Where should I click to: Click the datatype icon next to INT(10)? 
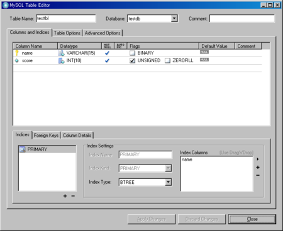(61, 61)
